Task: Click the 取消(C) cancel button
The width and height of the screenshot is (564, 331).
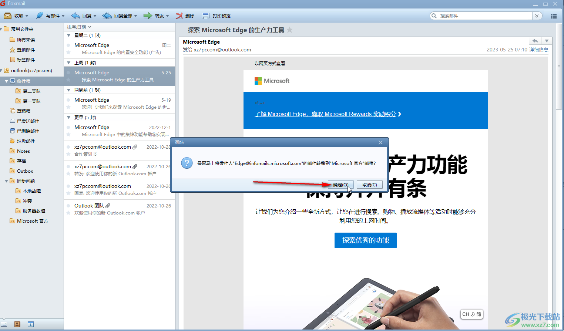Action: 369,185
